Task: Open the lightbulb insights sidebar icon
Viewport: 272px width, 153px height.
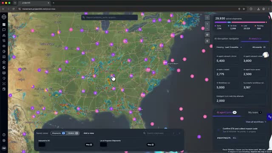Action: 4,78
